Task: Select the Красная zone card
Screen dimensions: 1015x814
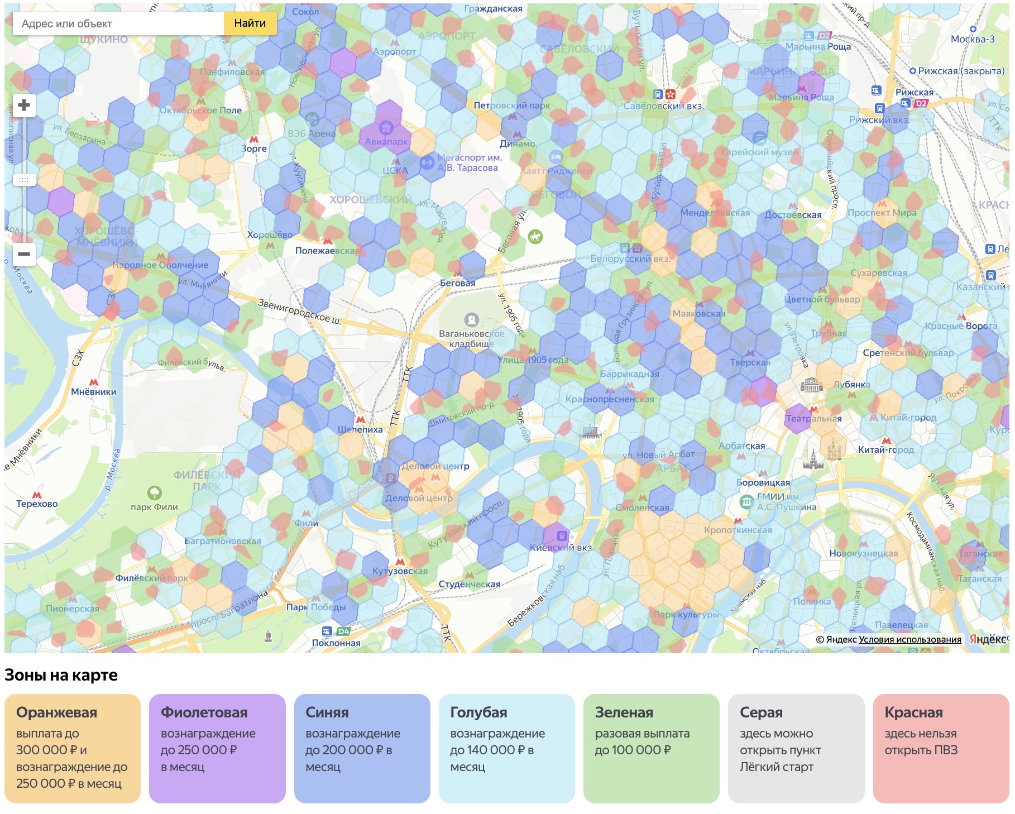Action: tap(941, 748)
